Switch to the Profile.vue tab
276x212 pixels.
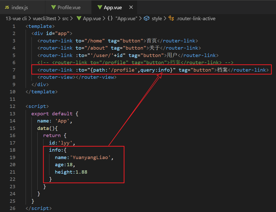coord(68,7)
